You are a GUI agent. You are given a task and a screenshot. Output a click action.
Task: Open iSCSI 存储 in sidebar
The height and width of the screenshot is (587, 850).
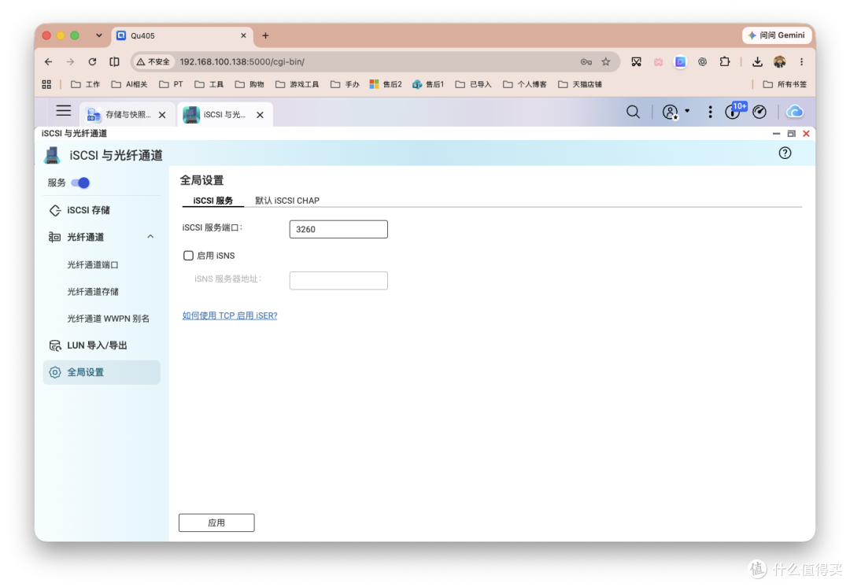pos(88,210)
